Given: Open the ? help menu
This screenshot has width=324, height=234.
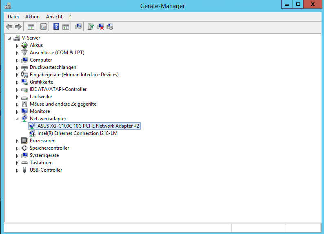Looking at the screenshot, I should click(70, 17).
